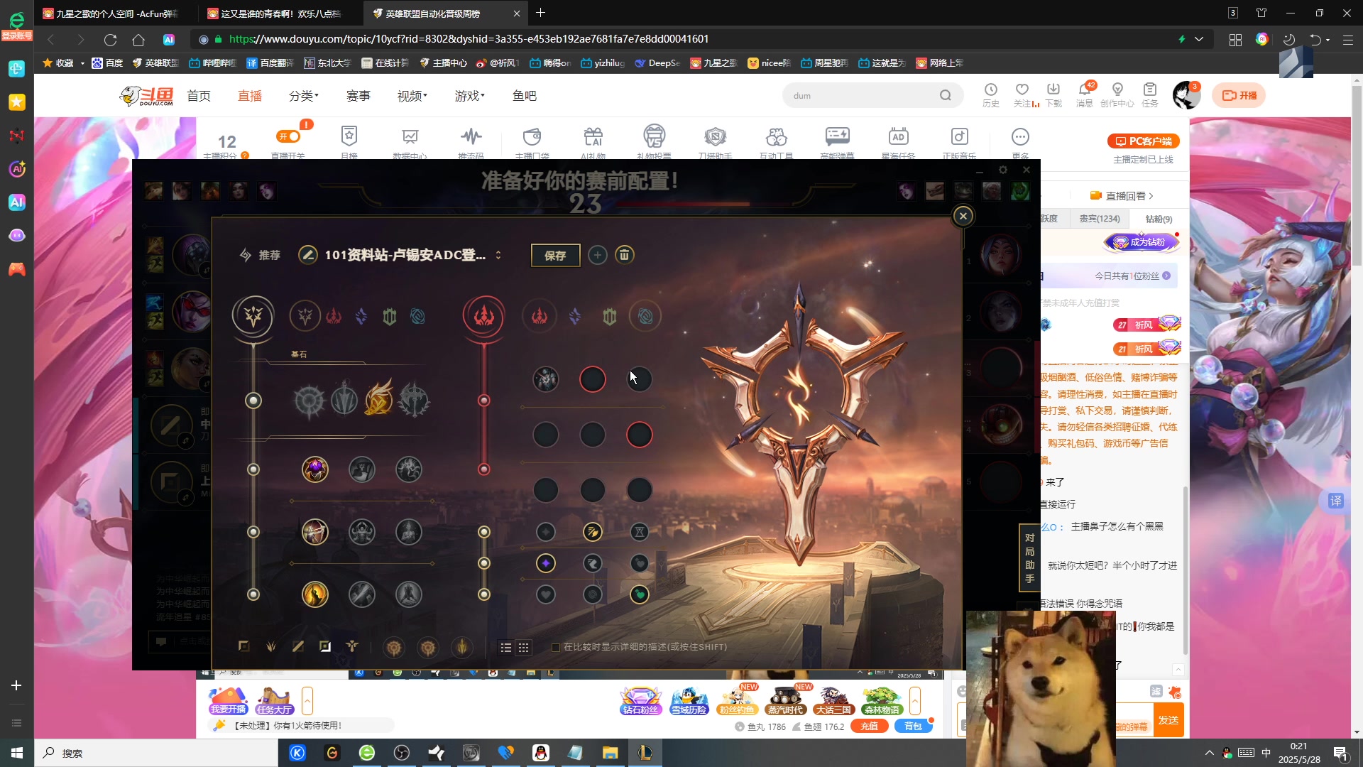Switch primary path to Resolve

pos(390,316)
